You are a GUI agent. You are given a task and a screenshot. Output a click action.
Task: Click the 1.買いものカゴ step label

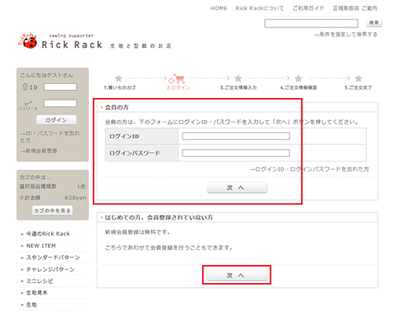(x=120, y=88)
